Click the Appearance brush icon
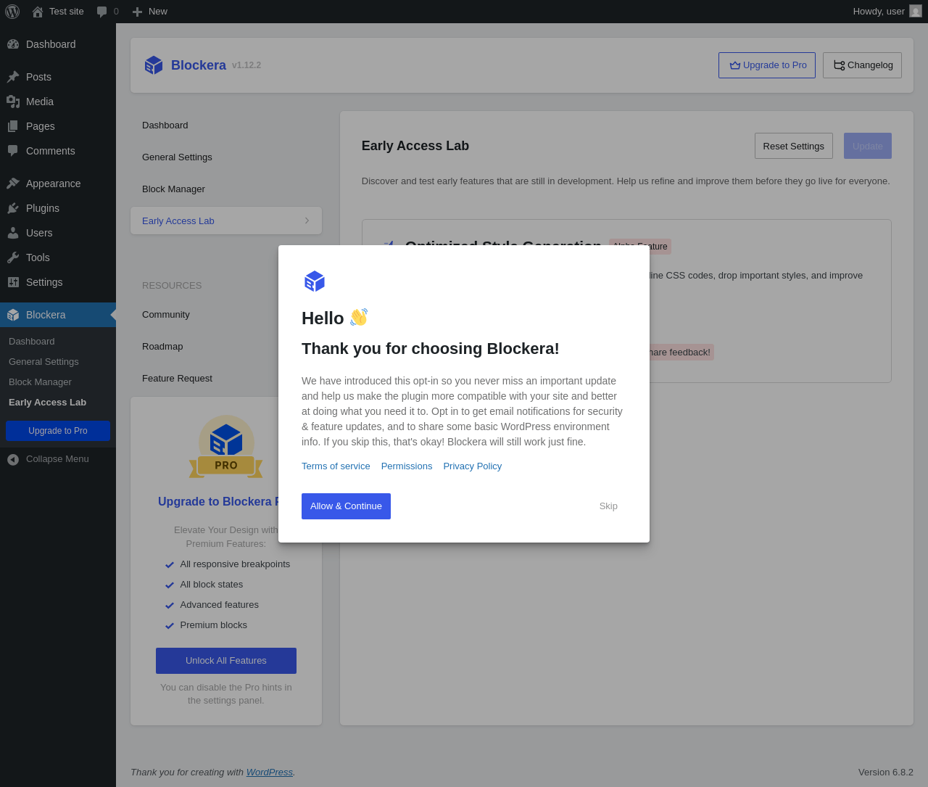This screenshot has height=787, width=928. [13, 184]
